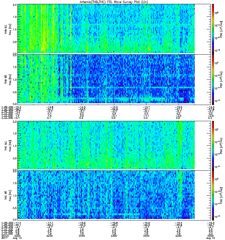Click the '2300' time label on the bottom axis
225x240 pixels.
(114, 236)
